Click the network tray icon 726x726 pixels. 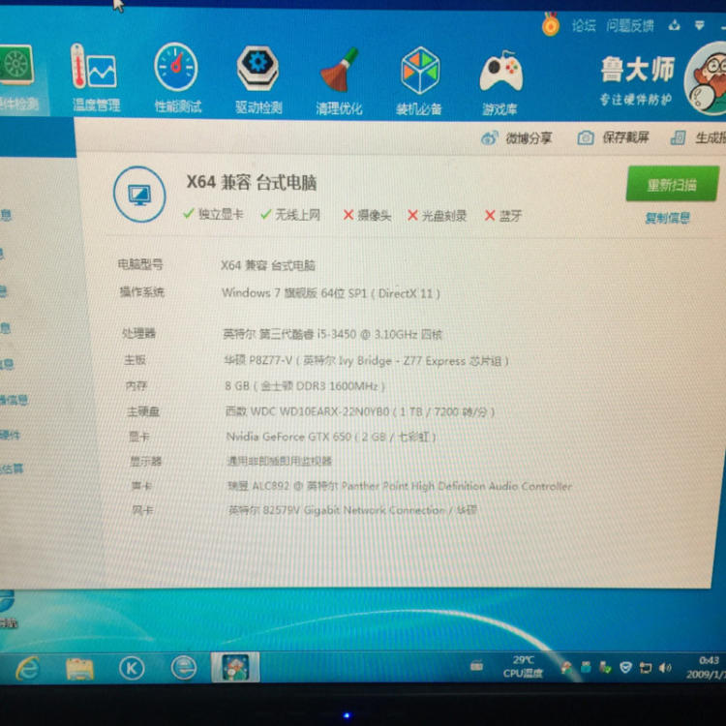pos(646,668)
